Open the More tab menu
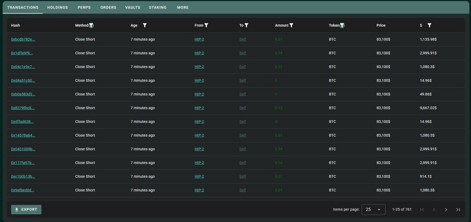 [183, 7]
